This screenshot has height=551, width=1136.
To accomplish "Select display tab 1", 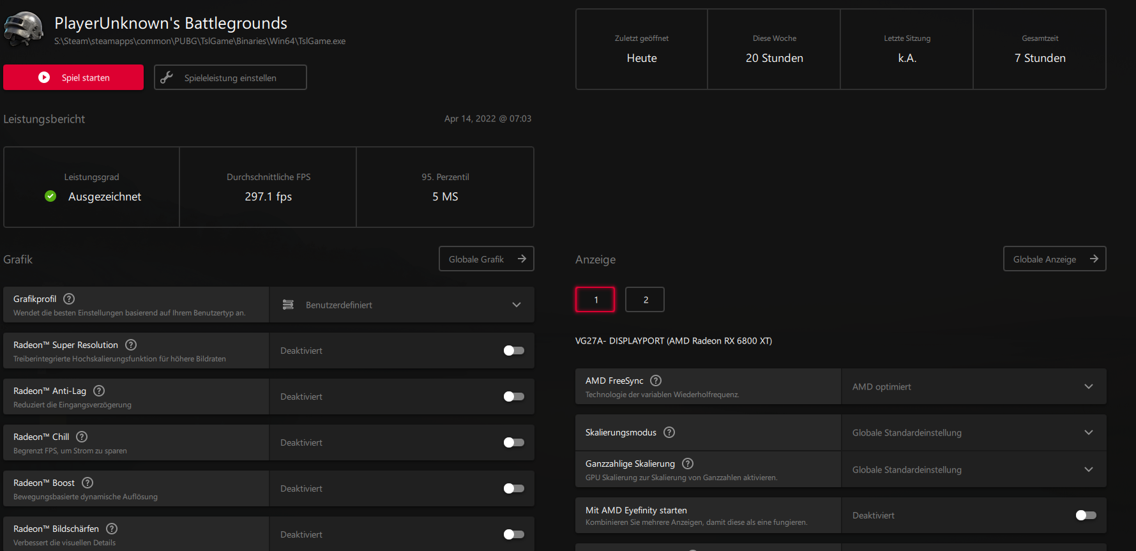I will point(595,299).
